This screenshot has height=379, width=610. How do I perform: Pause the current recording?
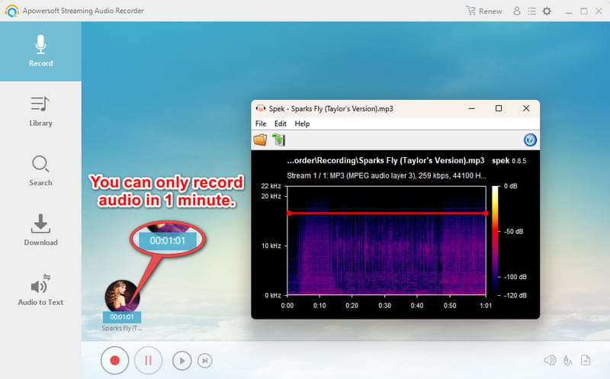click(148, 361)
